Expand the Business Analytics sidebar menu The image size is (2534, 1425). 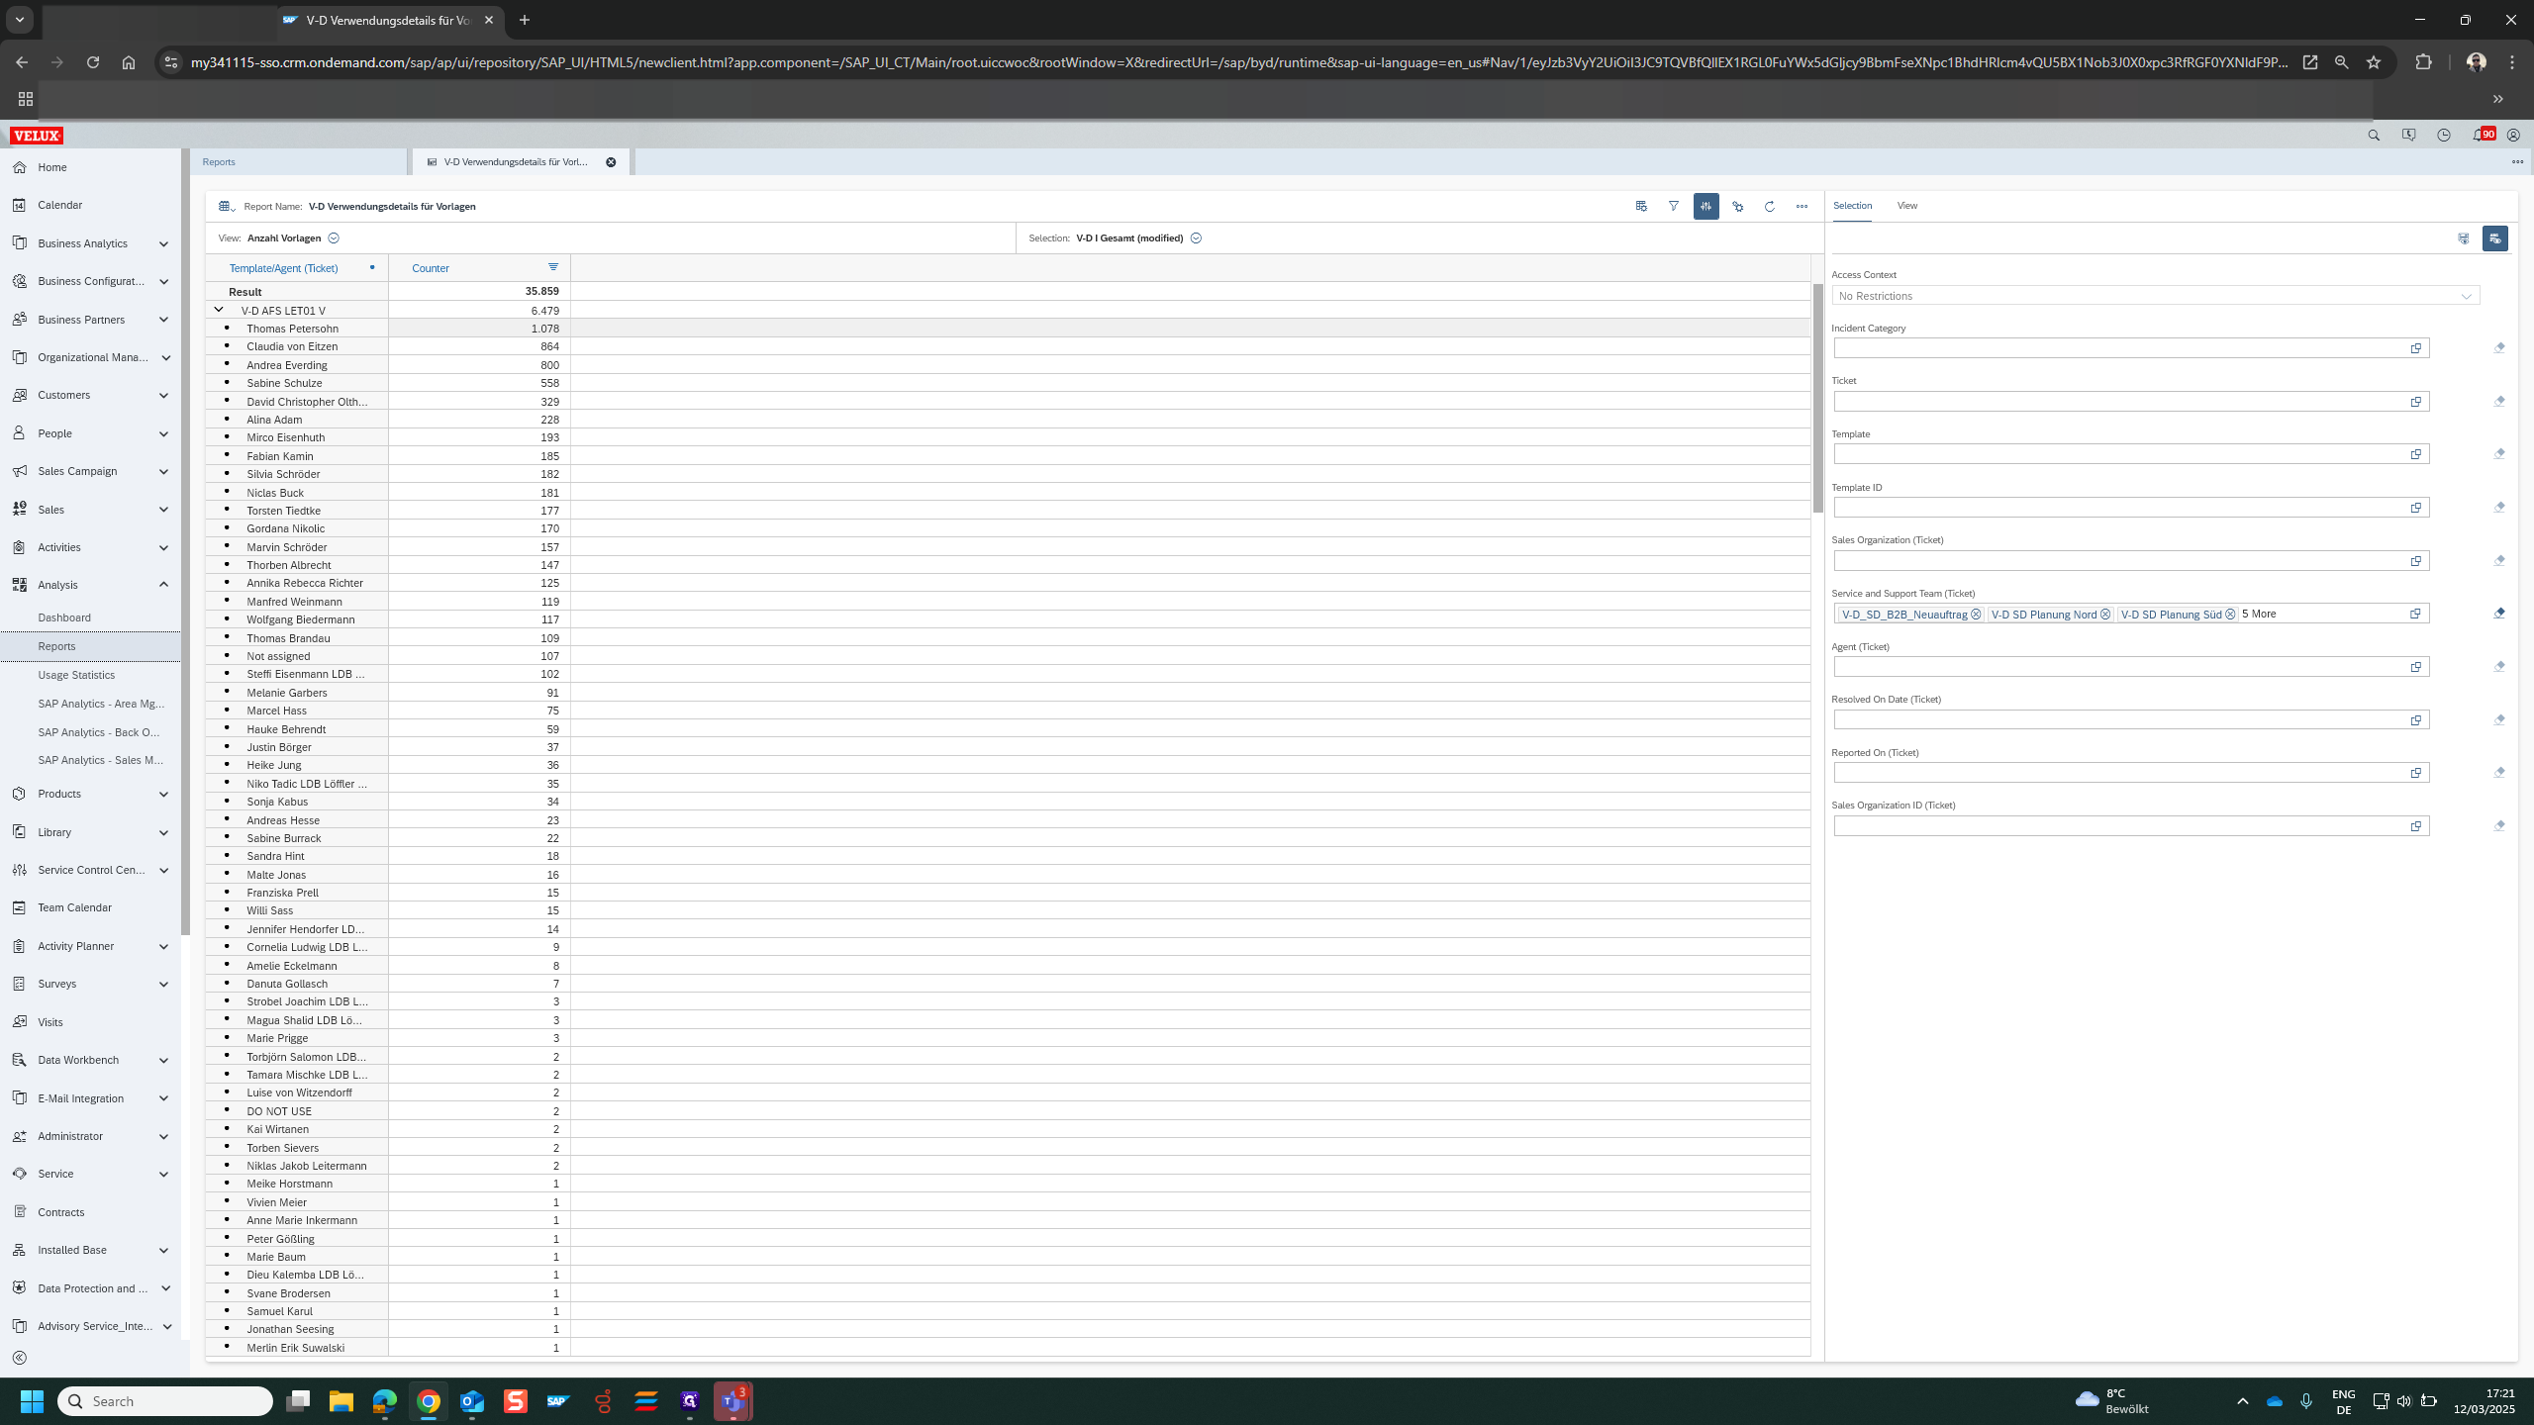[163, 243]
